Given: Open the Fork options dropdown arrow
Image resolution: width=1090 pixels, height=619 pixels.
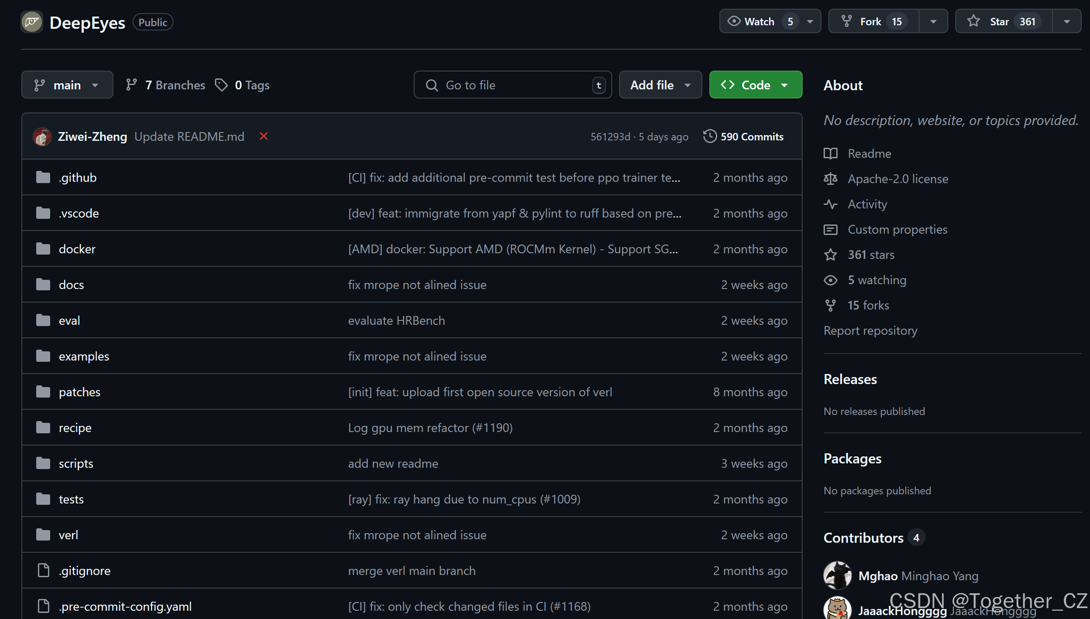Looking at the screenshot, I should click(933, 21).
